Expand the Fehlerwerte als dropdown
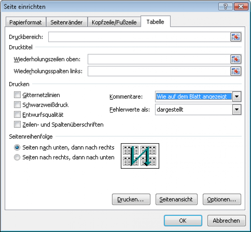 click(x=237, y=109)
